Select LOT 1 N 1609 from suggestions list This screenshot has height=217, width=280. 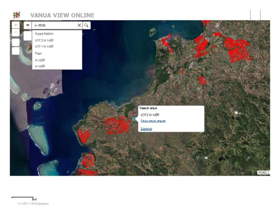click(44, 46)
